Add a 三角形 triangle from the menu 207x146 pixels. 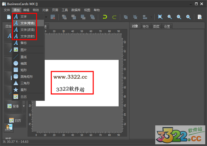tap(28, 83)
